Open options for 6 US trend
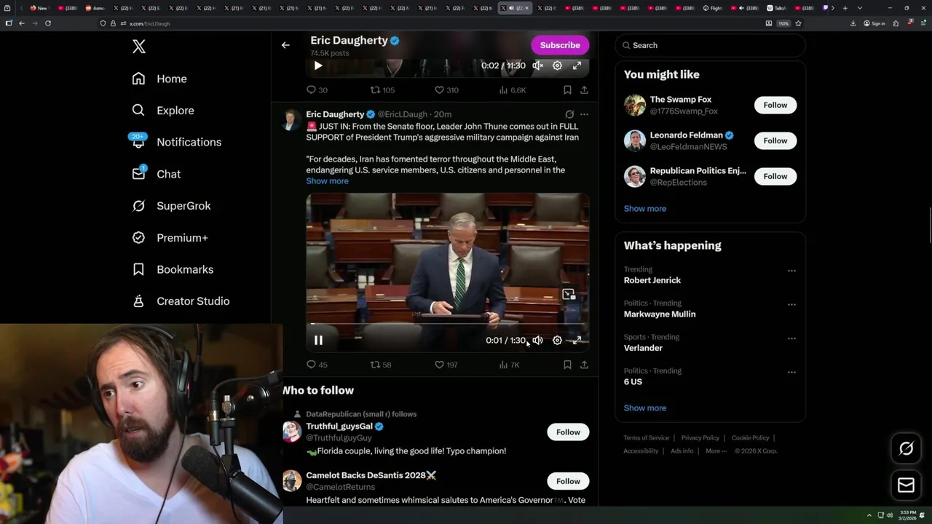Image resolution: width=932 pixels, height=524 pixels. click(791, 373)
